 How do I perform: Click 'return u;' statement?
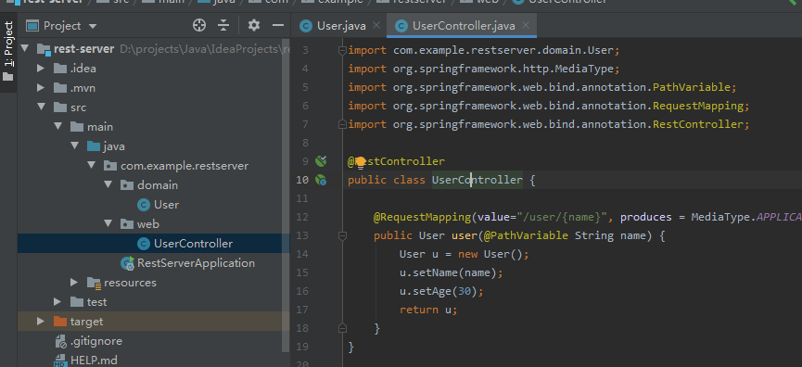(428, 310)
